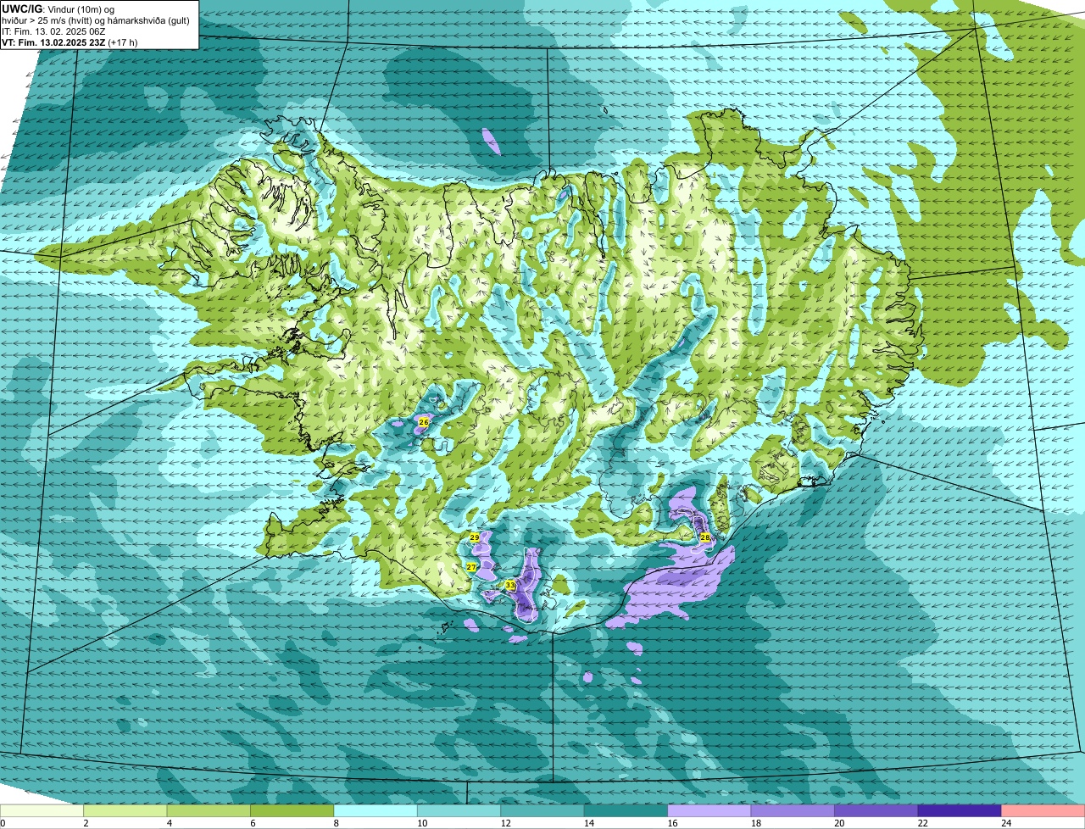Select the 0–2 m/s palest color swatch
The width and height of the screenshot is (1085, 829).
[x=42, y=811]
